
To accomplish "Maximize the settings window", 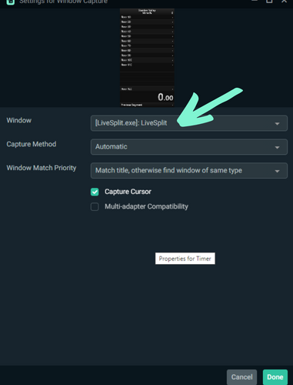I will (x=269, y=2).
